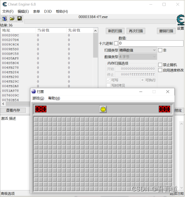Click the 停止 stop address field

135,74
